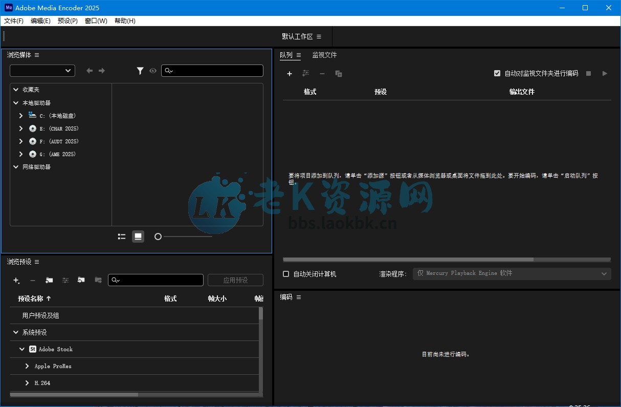Click the preset browser search field

pyautogui.click(x=156, y=280)
